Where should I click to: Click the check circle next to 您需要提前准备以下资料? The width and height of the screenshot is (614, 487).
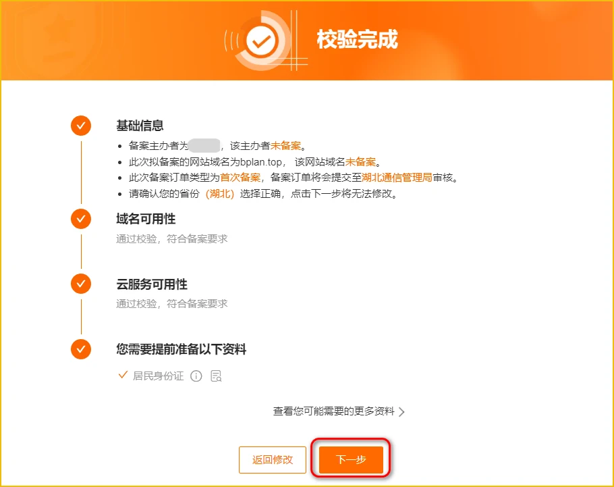(81, 349)
